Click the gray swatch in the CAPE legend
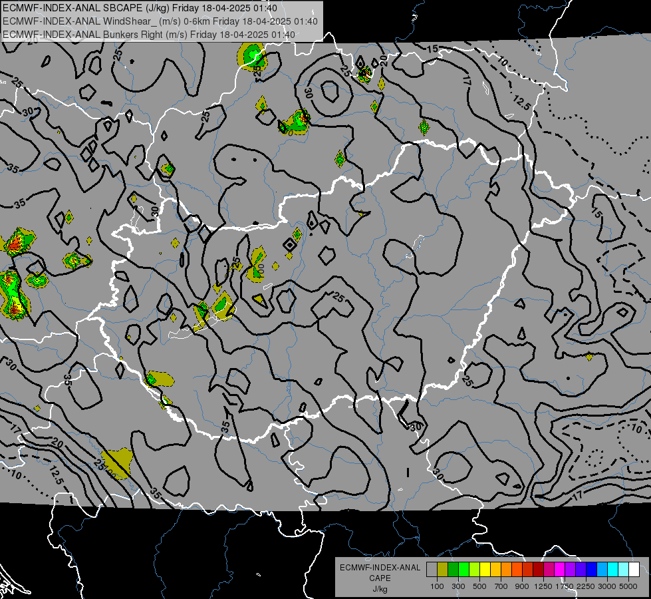 point(432,570)
